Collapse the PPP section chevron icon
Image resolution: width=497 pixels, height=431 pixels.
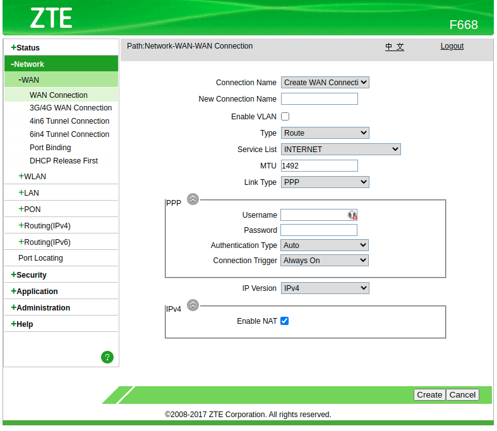[193, 199]
